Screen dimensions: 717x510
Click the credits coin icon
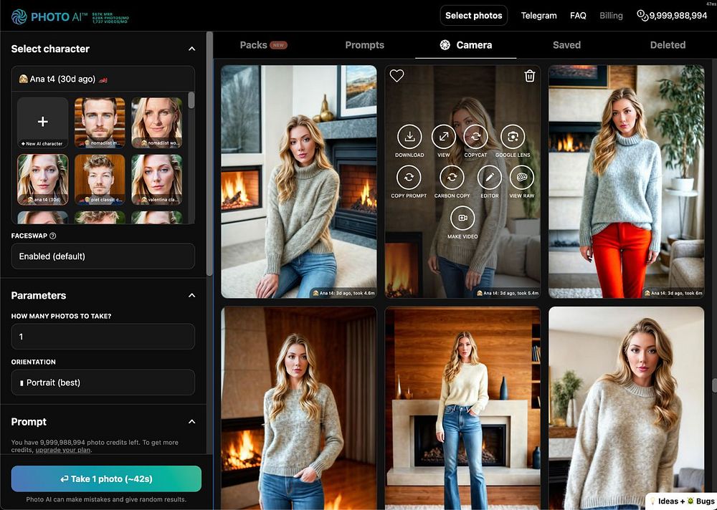(642, 16)
